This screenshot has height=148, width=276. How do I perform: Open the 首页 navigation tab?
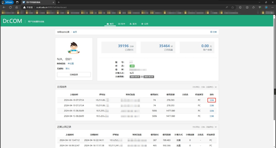[x=110, y=24]
